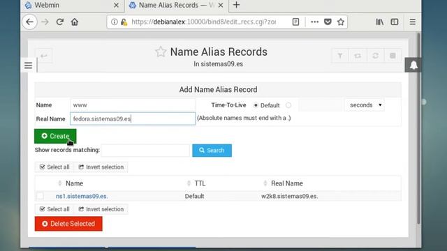The image size is (447, 251).
Task: Reload the current page
Action: click(59, 22)
